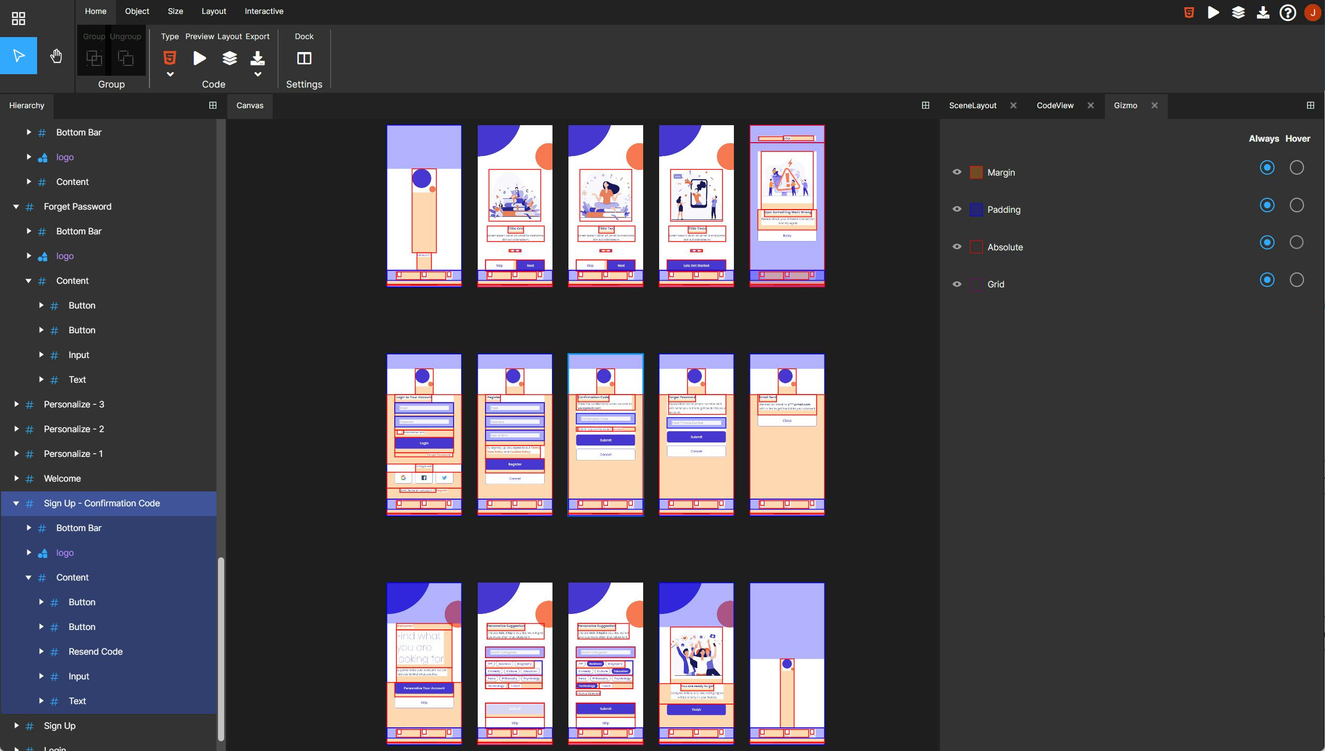Select the Login screen thumbnail on canvas
This screenshot has width=1325, height=751.
(x=424, y=434)
